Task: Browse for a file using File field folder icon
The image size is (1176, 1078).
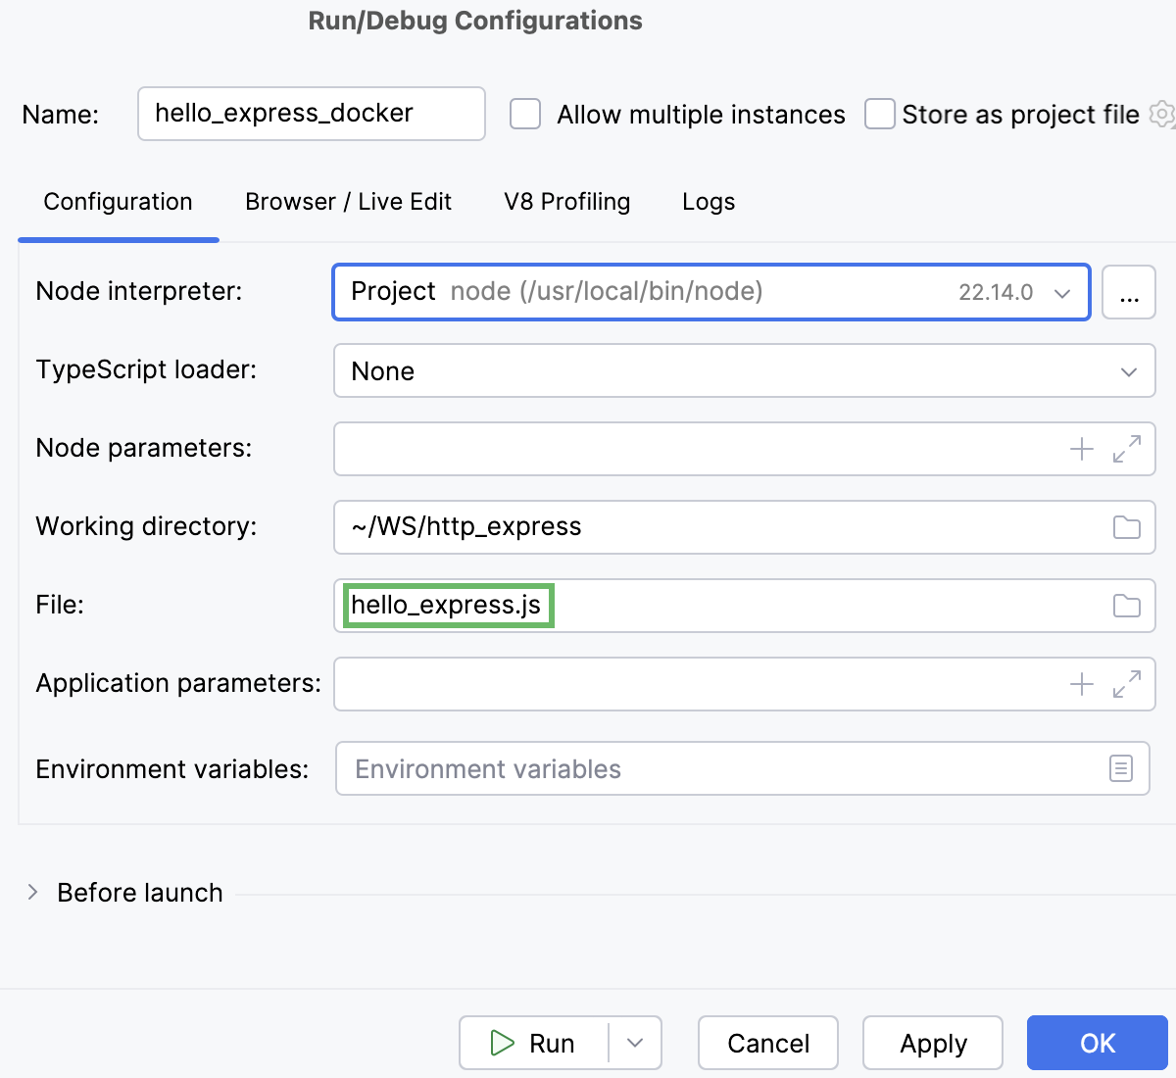Action: click(1125, 606)
